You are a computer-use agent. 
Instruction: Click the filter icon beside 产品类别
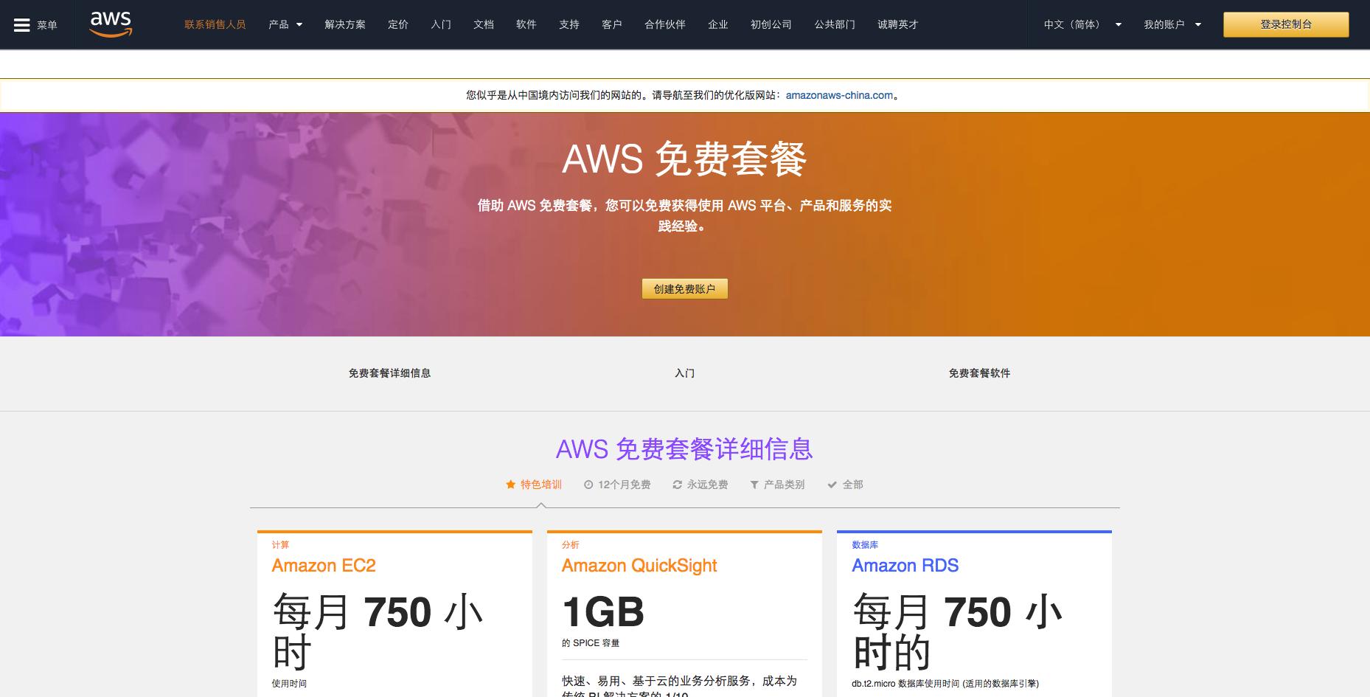754,485
